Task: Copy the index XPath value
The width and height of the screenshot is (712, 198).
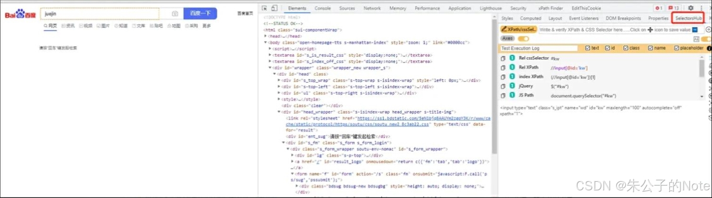Action: (503, 77)
